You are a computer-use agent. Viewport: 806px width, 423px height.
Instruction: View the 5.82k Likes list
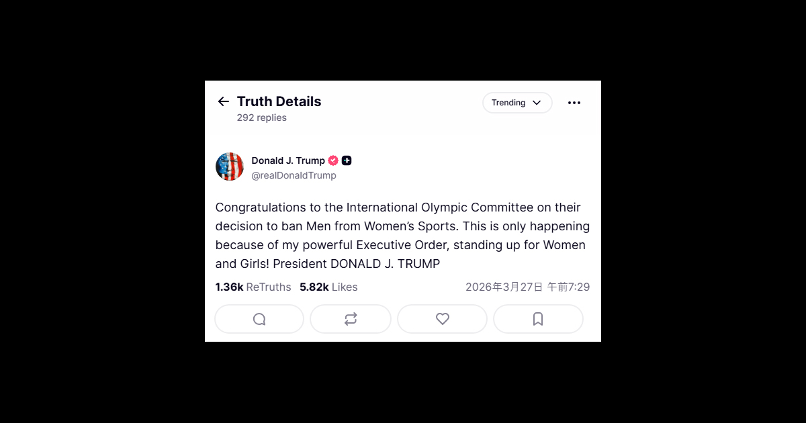click(x=328, y=287)
